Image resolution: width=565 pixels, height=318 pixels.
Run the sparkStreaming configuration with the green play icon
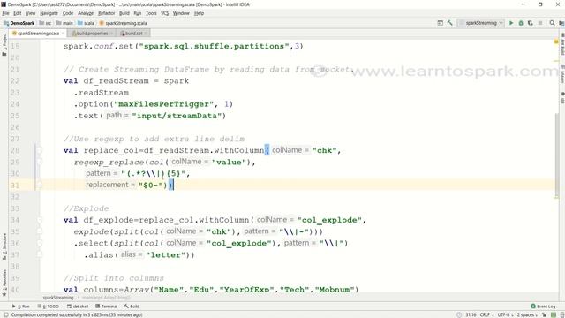511,23
